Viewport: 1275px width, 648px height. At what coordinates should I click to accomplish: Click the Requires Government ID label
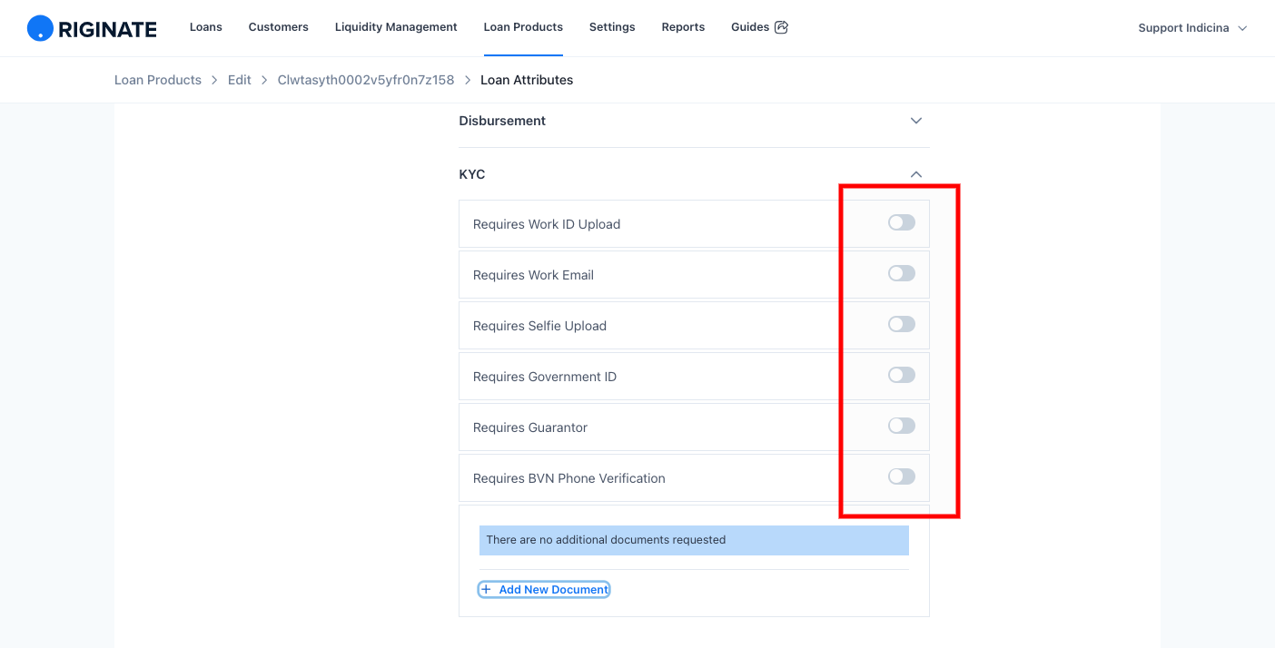click(x=545, y=377)
